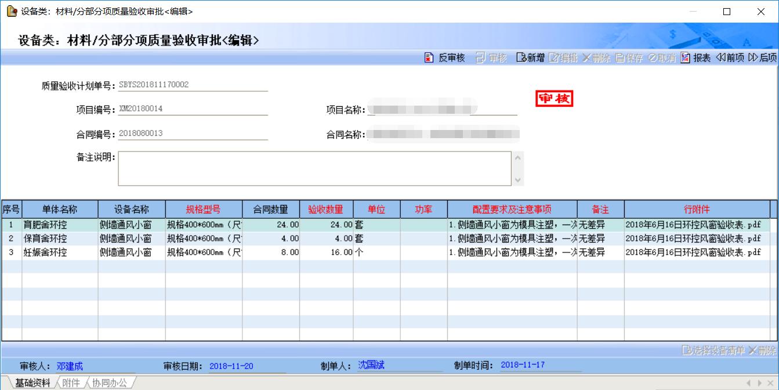Click the grayed 审核 approve toolbar icon
Viewport: 779px width, 390px height.
tap(480, 57)
